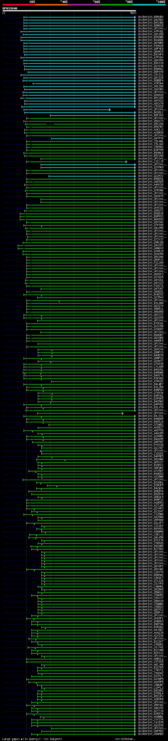
Task: Select hit label UniRef100_P28271
Action: (x=151, y=286)
